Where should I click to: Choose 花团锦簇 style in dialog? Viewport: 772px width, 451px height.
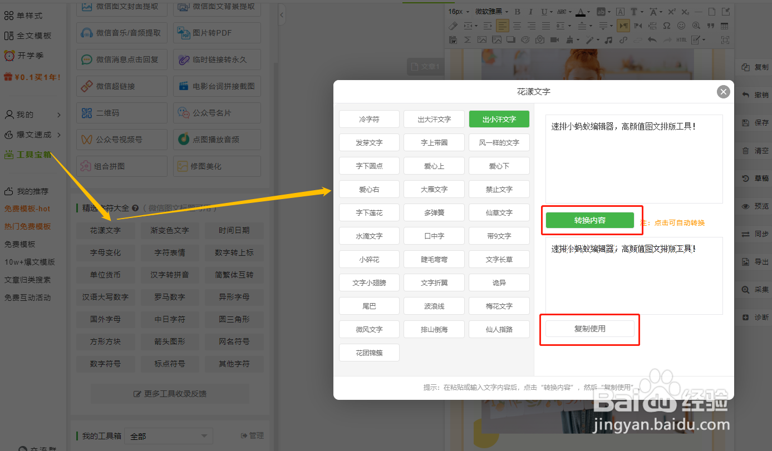click(x=369, y=353)
